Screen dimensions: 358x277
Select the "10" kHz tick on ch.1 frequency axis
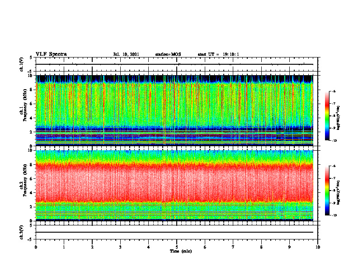[31, 76]
